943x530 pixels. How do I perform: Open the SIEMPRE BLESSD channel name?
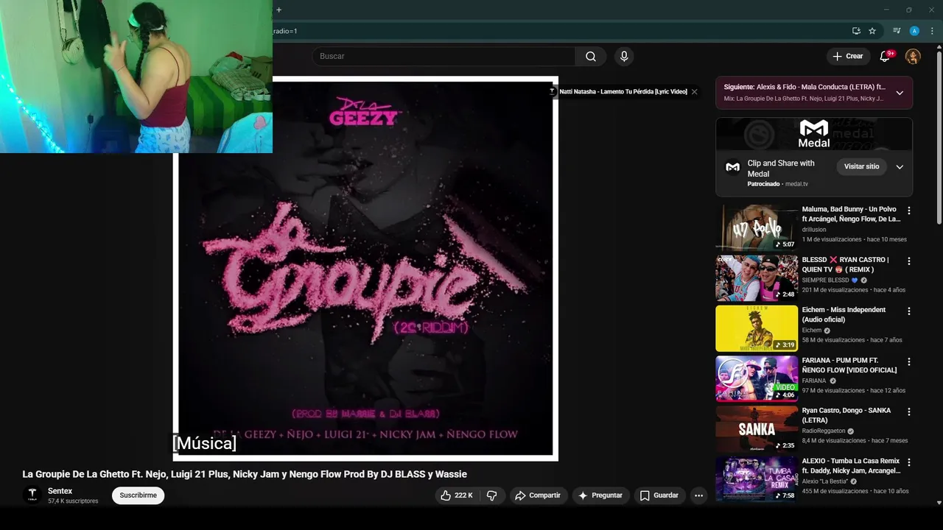825,280
